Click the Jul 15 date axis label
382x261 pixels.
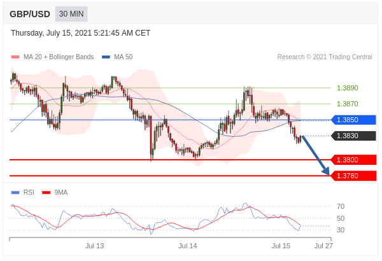click(x=281, y=246)
